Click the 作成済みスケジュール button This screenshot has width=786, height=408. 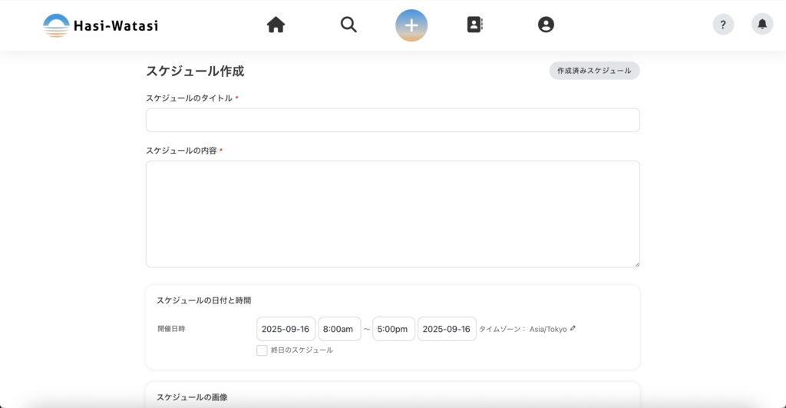[594, 71]
